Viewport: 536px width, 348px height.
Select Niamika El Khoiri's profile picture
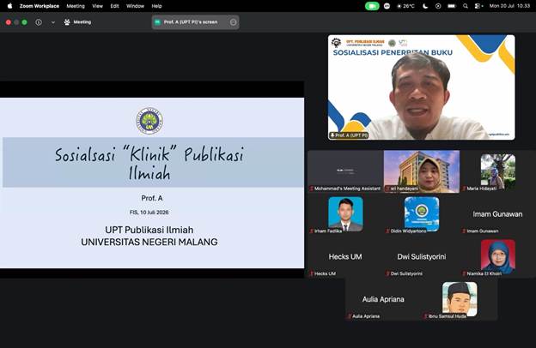point(498,256)
